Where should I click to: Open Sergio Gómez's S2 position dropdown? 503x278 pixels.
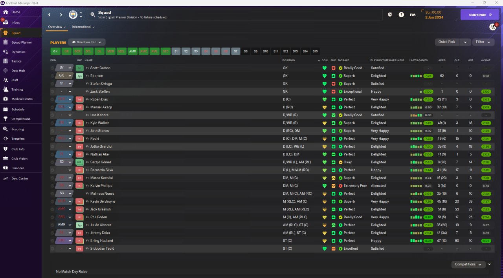tap(65, 162)
